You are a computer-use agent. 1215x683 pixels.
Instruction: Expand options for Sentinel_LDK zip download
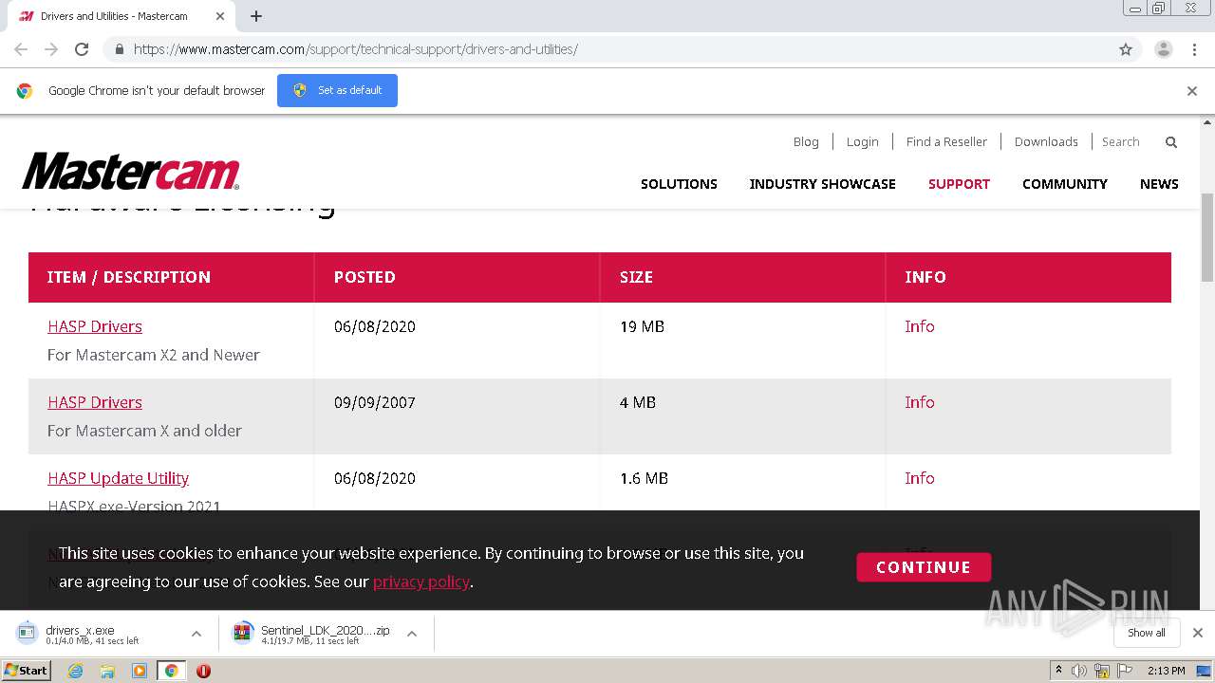click(x=412, y=634)
